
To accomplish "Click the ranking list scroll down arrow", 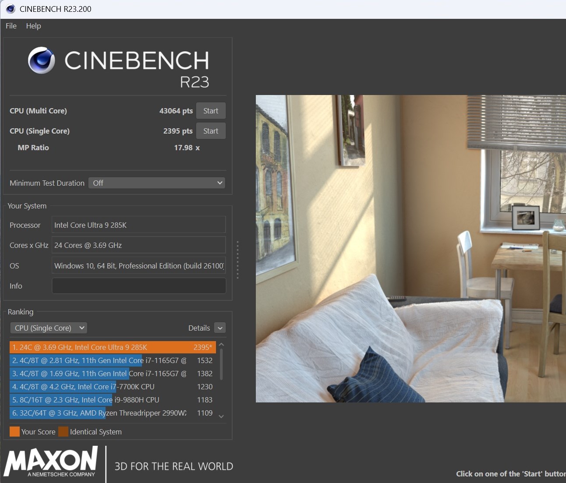I will click(x=221, y=416).
